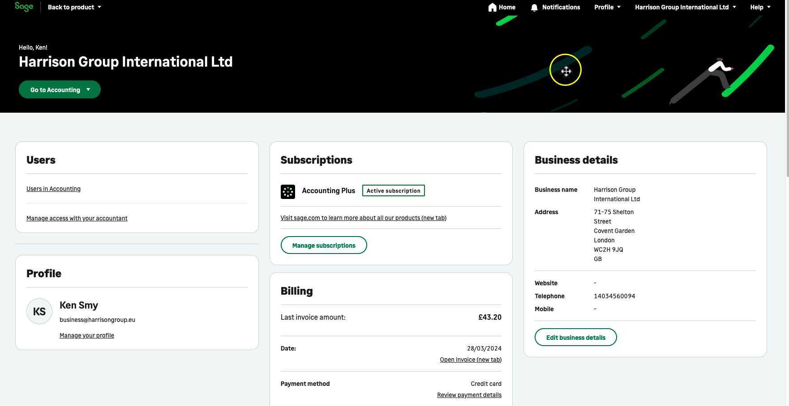Click Edit business details button

pyautogui.click(x=576, y=337)
